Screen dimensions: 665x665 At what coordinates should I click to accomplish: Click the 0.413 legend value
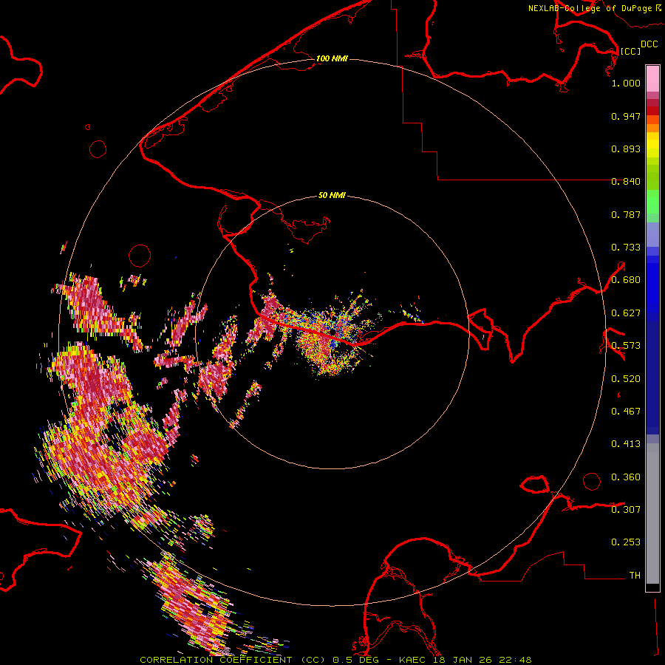pyautogui.click(x=626, y=444)
